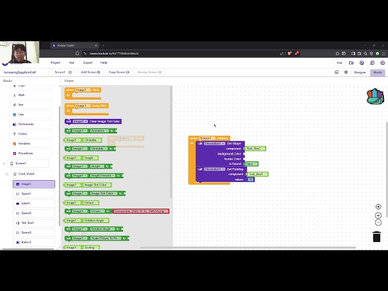Close the Kodular Creator browser tab
388x291 pixels.
coord(96,45)
